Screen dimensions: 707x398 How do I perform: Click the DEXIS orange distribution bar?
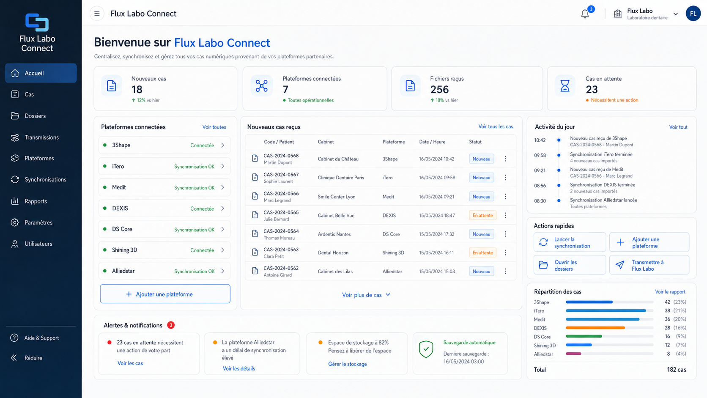595,328
